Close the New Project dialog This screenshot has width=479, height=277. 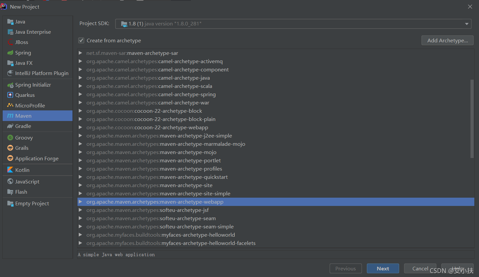(x=470, y=7)
